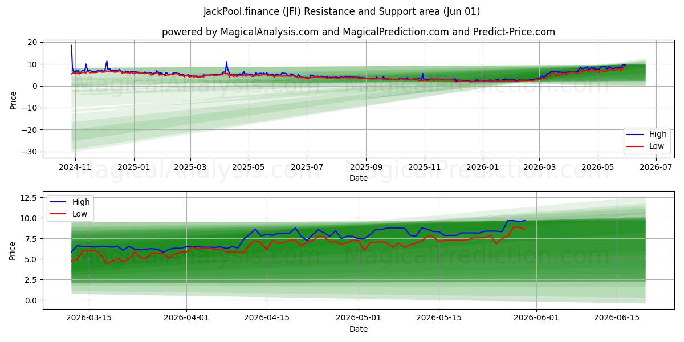Click the '2026-04-15' tick label on bottom chart

(267, 319)
